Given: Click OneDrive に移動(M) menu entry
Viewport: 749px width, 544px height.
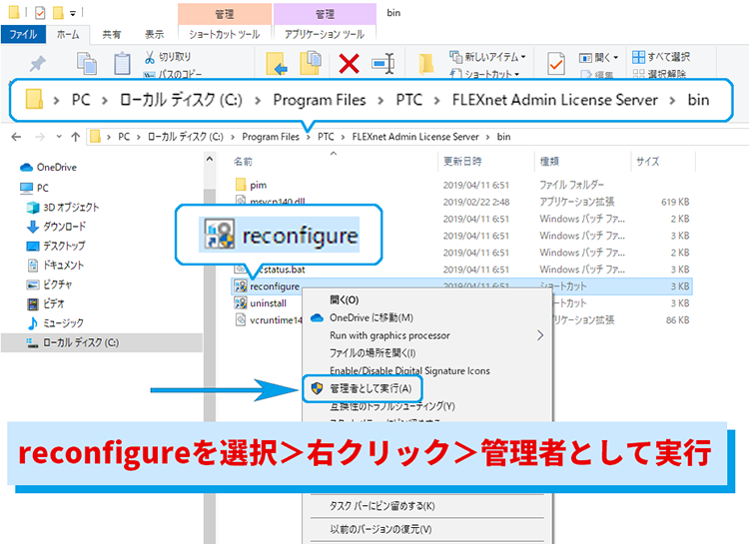Looking at the screenshot, I should pyautogui.click(x=372, y=317).
